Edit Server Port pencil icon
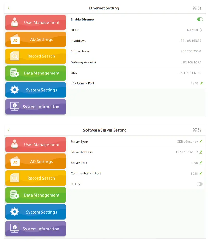The width and height of the screenshot is (208, 243). pyautogui.click(x=201, y=163)
